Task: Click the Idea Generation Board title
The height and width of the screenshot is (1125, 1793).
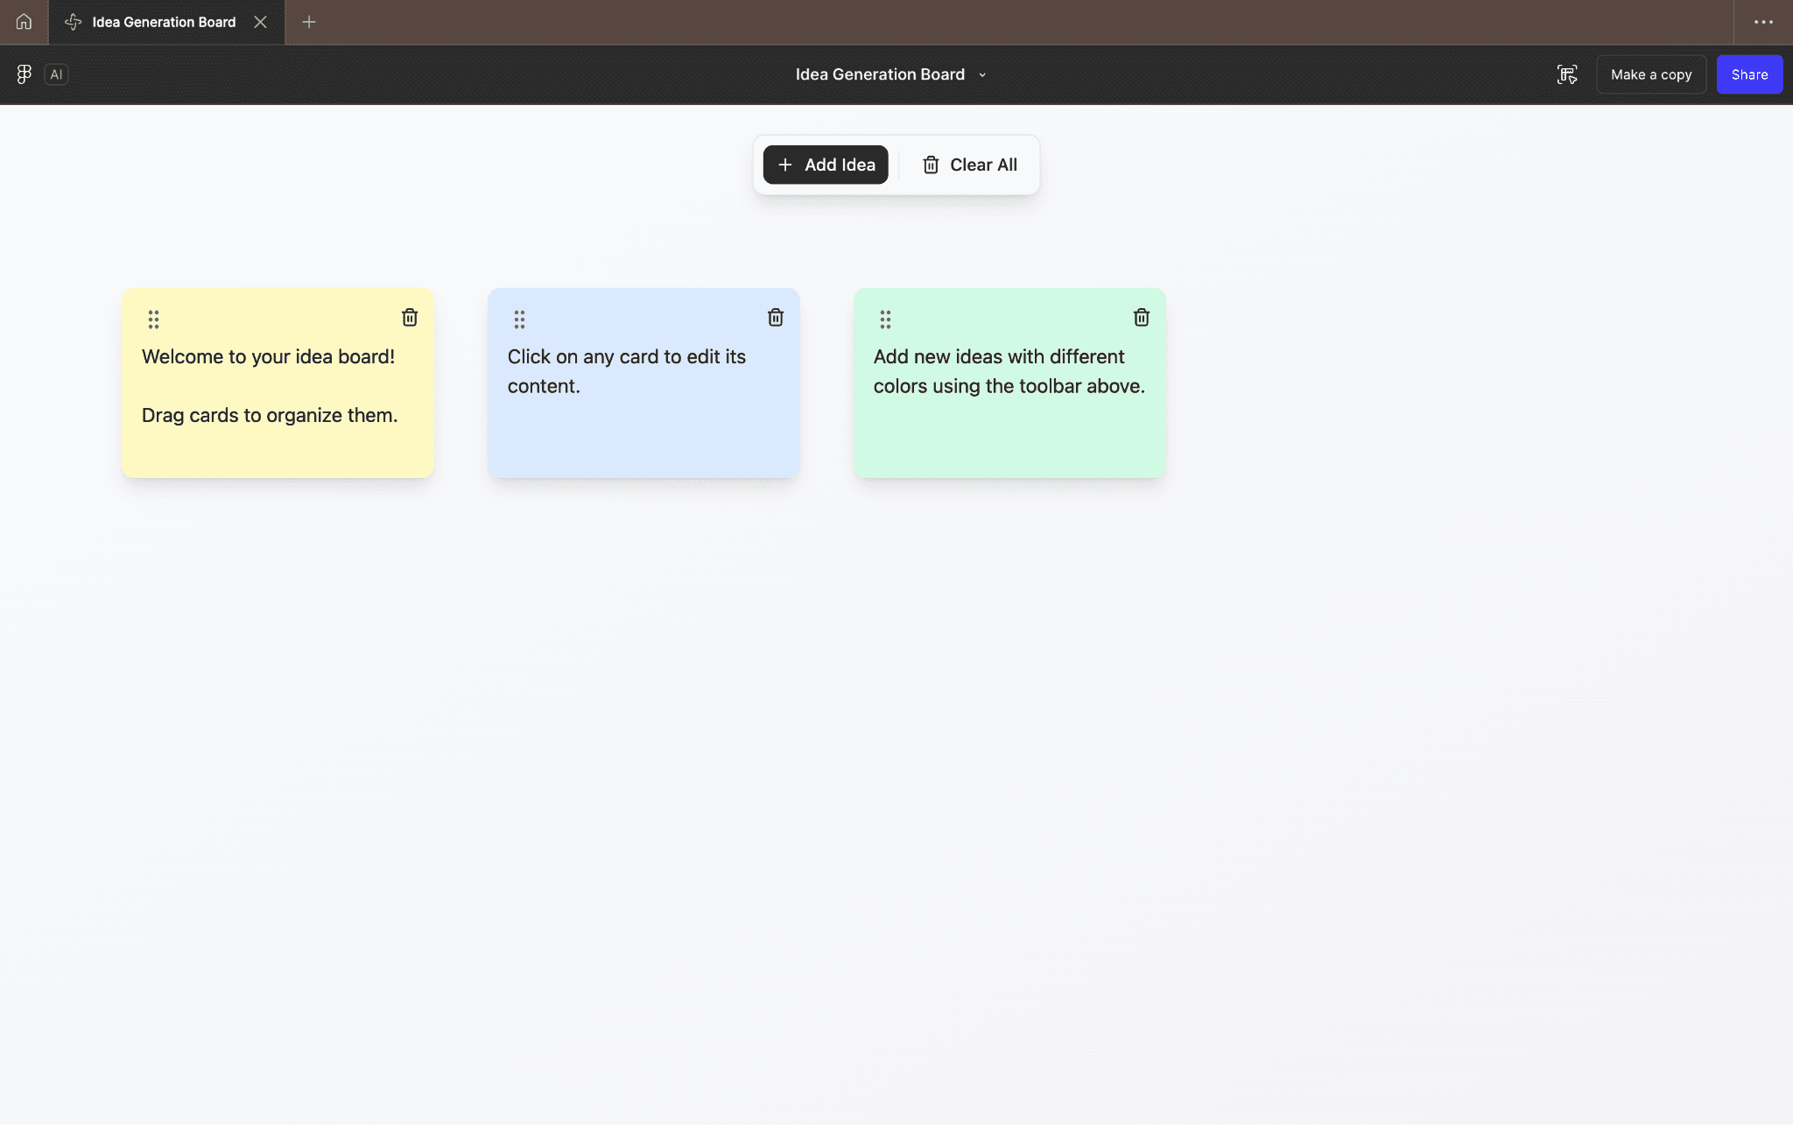Action: pos(880,74)
